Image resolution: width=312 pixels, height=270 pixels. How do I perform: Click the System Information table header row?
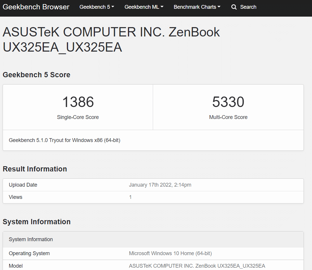(x=153, y=239)
